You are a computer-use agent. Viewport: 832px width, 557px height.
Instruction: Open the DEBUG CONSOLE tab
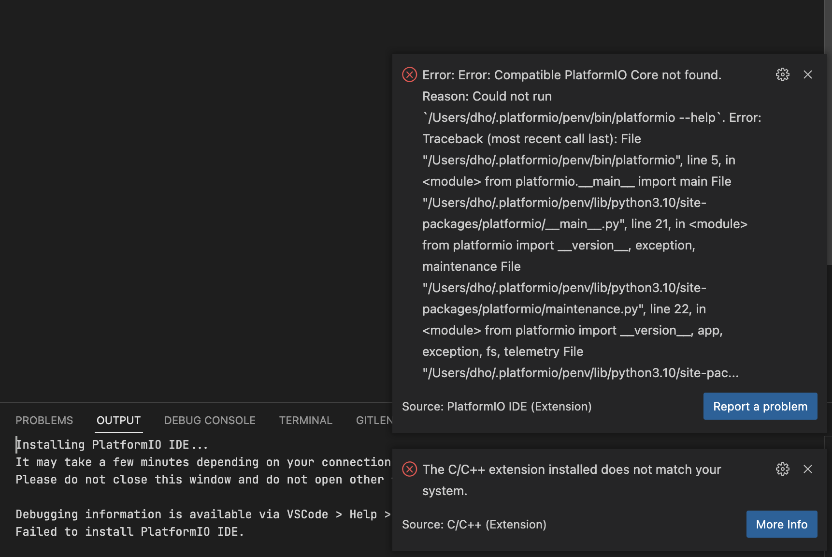point(210,420)
